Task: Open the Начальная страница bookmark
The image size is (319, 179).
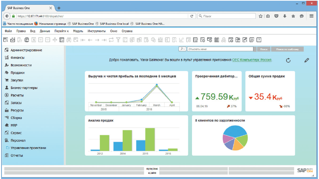Action: tap(50, 24)
